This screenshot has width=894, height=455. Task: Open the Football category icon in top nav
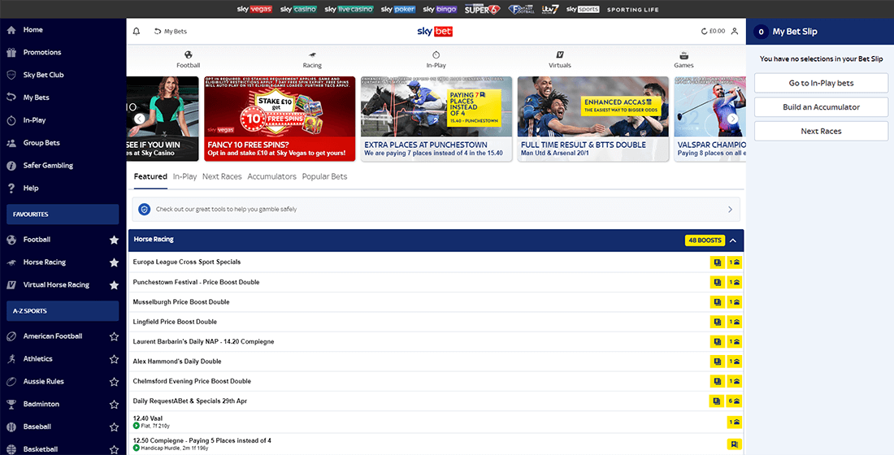coord(189,54)
